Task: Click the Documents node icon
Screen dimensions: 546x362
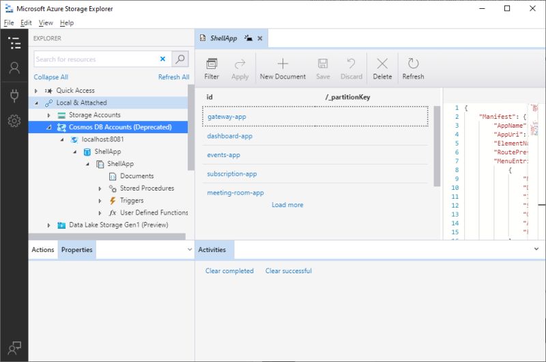Action: tap(113, 176)
